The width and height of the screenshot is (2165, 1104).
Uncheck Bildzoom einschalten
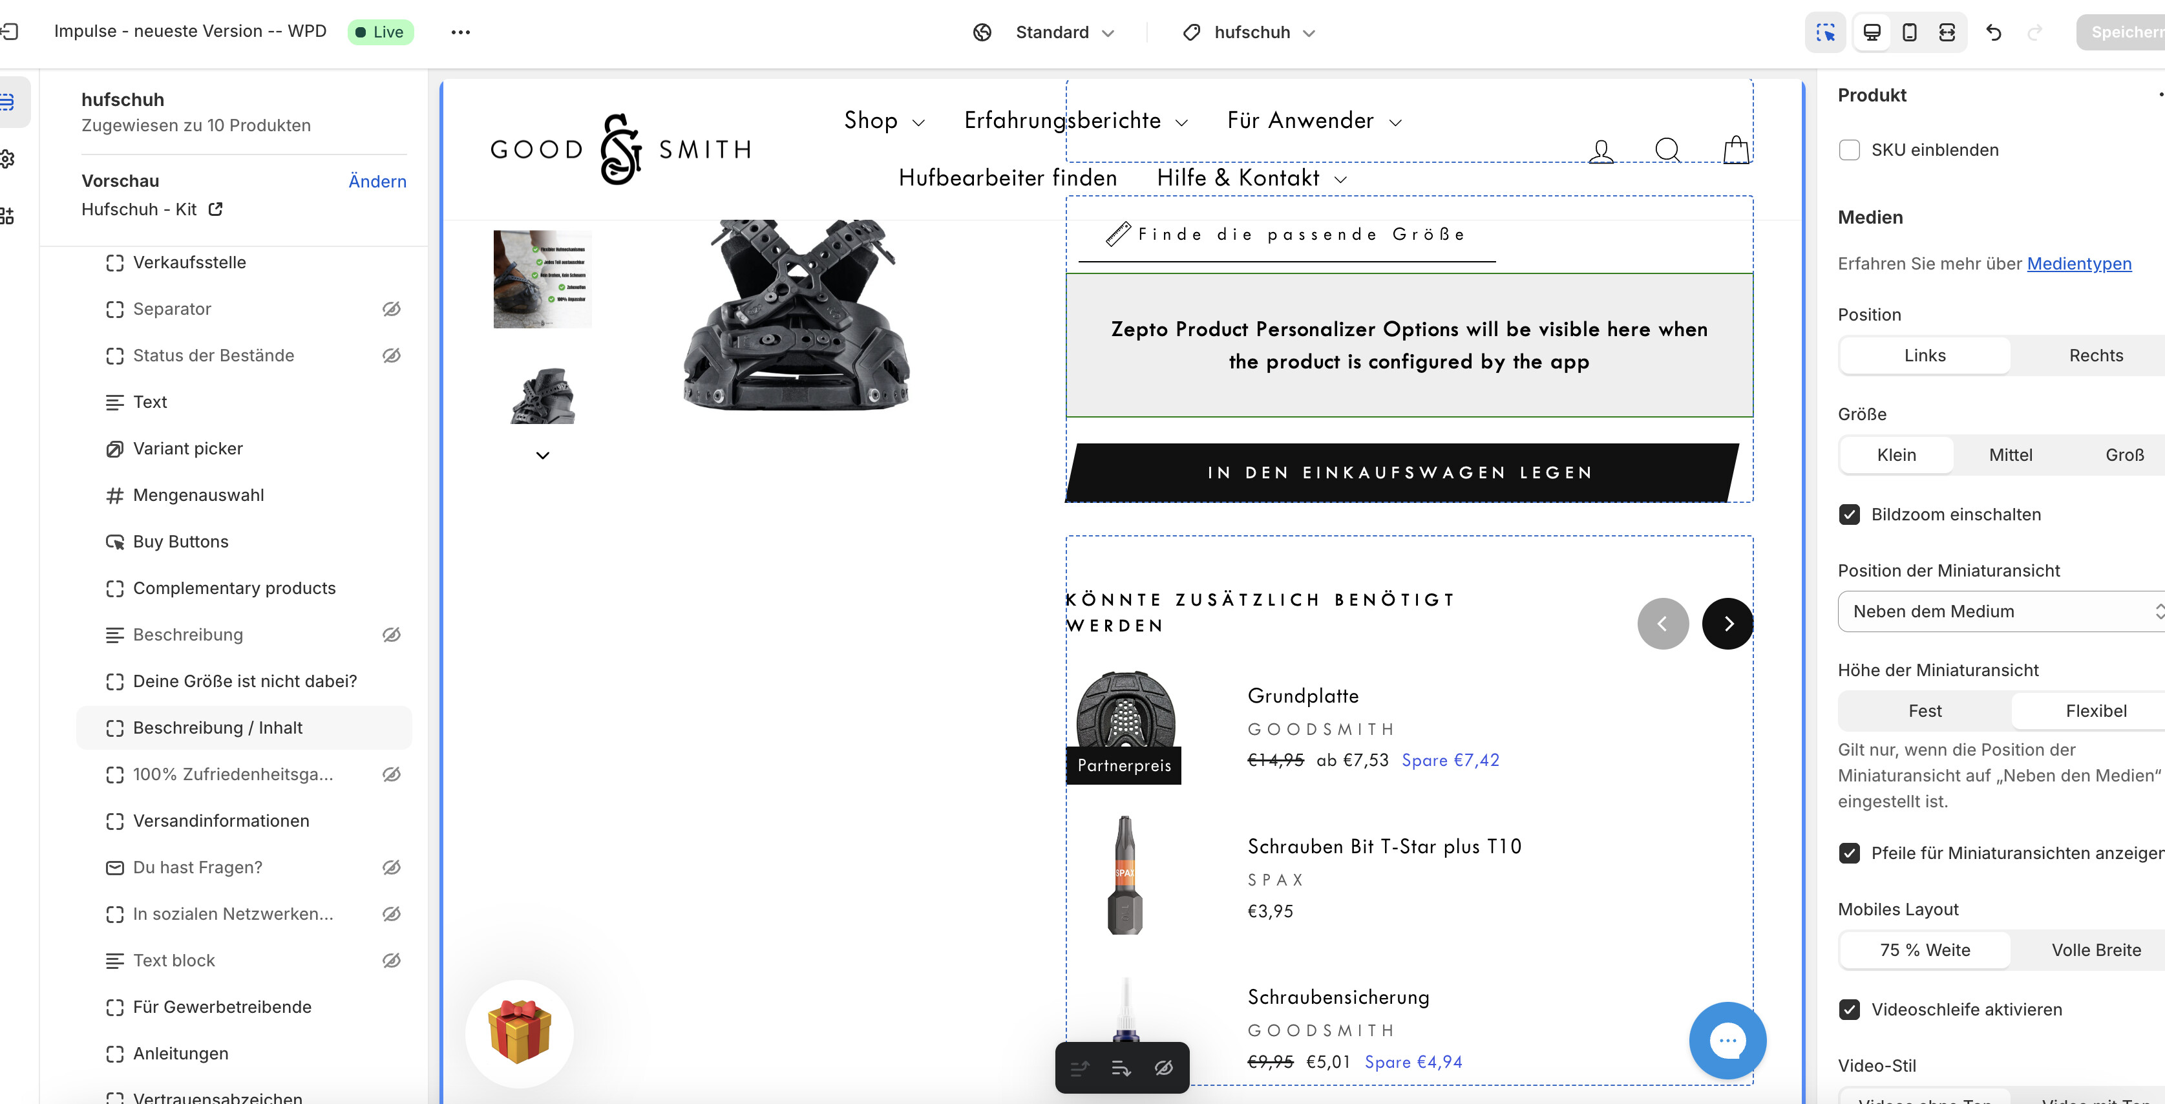(1849, 515)
